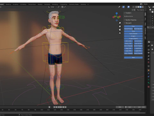
Task: Open the snapping options dropdown
Action: point(65,7)
